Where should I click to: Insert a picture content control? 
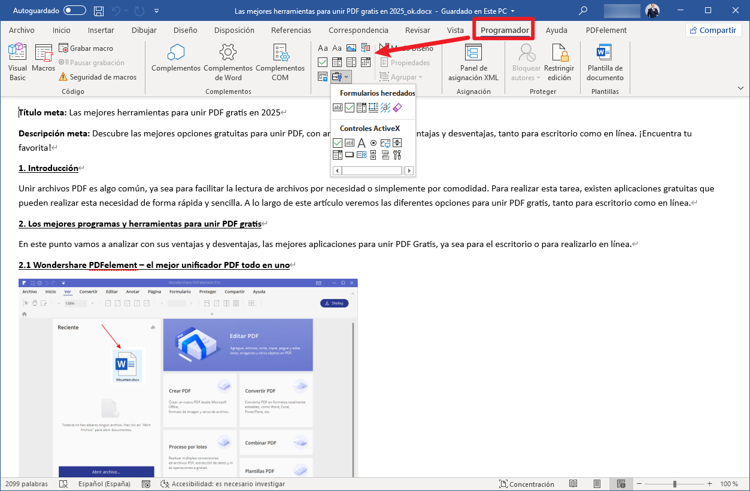351,48
